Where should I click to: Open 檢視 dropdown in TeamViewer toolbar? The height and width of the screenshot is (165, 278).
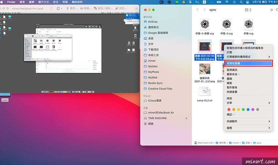pyautogui.click(x=86, y=8)
